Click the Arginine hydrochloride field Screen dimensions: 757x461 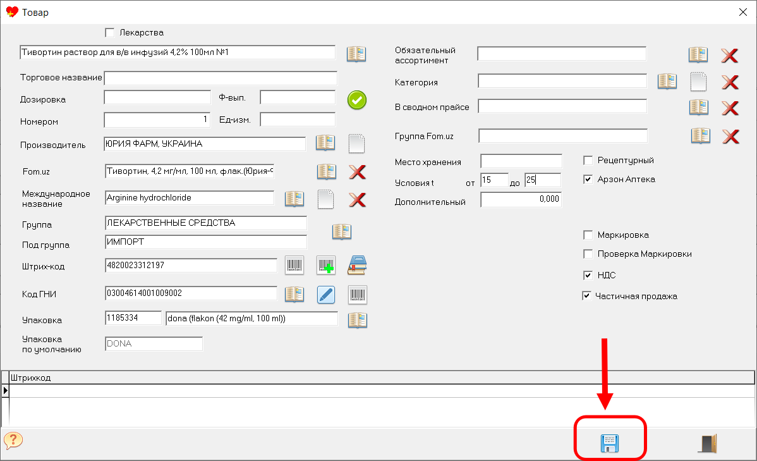pyautogui.click(x=190, y=198)
